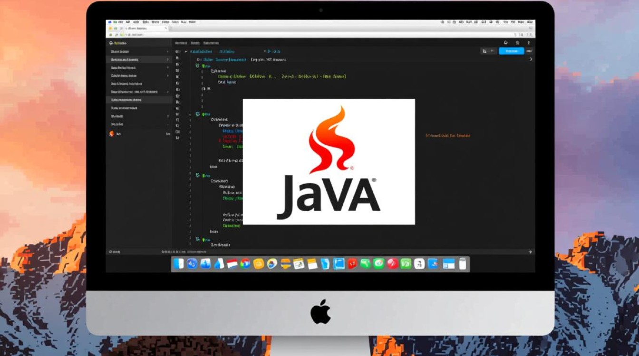
Task: Select the first tab above the code editor
Action: tap(181, 43)
